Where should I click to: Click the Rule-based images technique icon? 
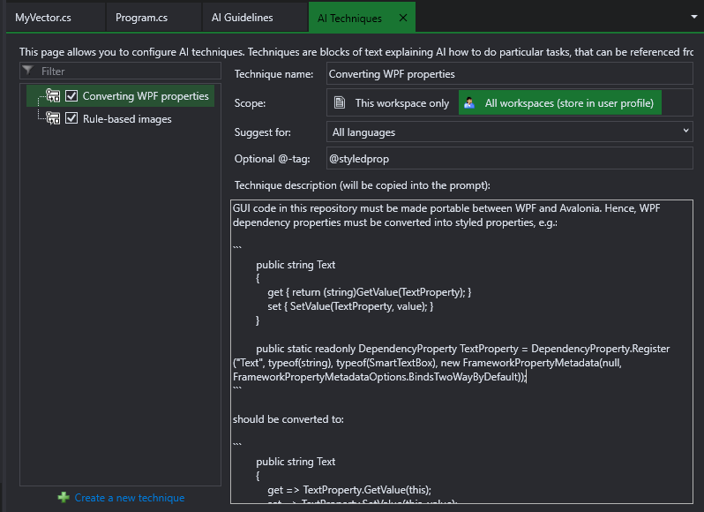(x=53, y=118)
